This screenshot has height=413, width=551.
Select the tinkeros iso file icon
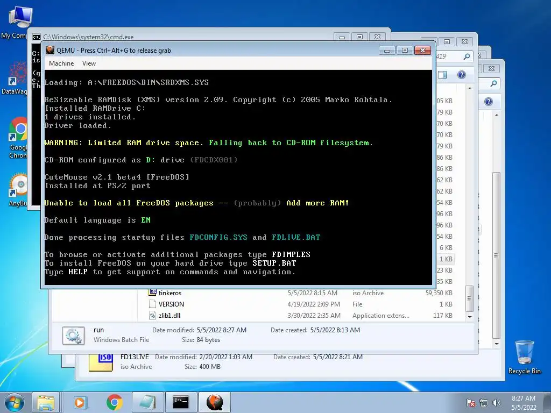(x=152, y=292)
